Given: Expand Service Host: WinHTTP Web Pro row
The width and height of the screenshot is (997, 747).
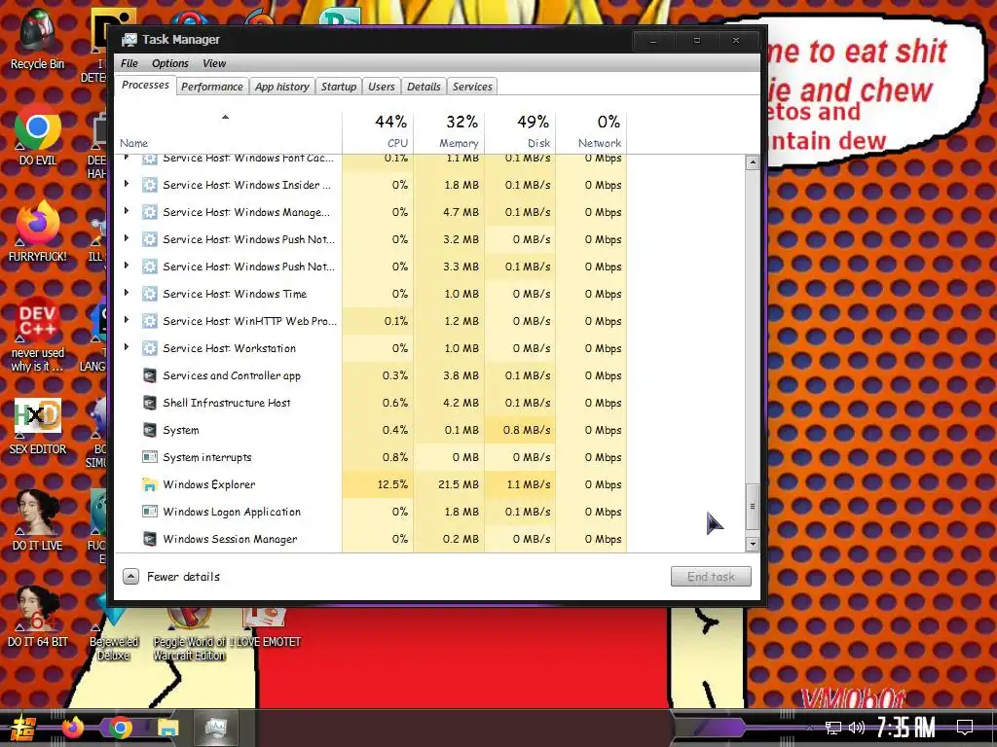Looking at the screenshot, I should [x=127, y=320].
